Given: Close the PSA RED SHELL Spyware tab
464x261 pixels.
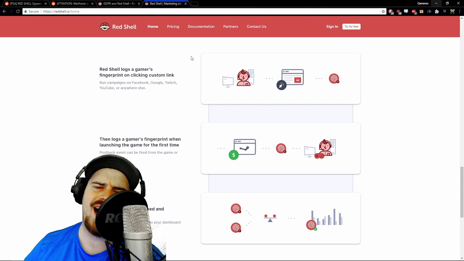Looking at the screenshot, I should [x=46, y=4].
